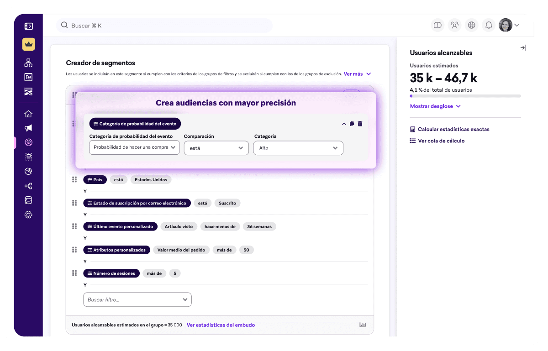
Task: Click the está chip in País row
Action: click(118, 180)
